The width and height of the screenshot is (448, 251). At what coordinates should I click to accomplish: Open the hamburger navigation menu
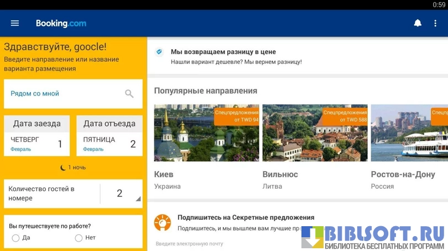(x=15, y=23)
